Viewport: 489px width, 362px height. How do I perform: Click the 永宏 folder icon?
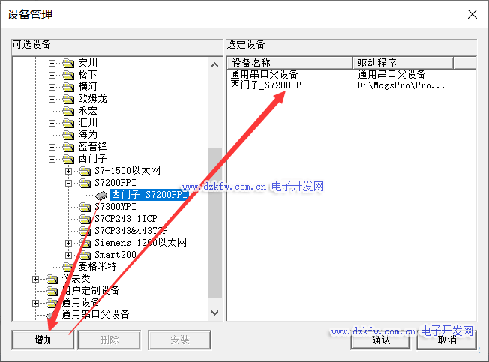[69, 111]
